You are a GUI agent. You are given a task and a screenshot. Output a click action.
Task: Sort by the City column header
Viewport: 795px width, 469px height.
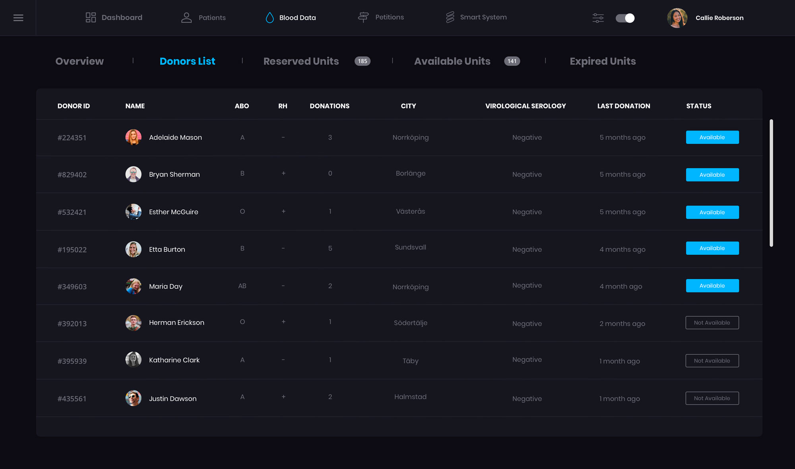(x=408, y=106)
